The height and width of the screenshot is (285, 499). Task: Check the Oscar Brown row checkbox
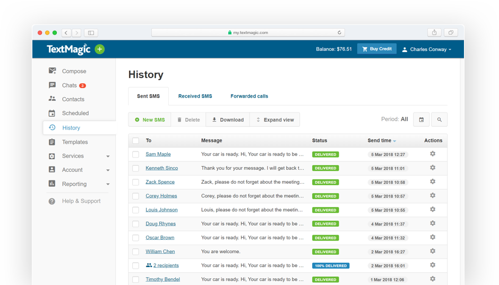point(136,238)
